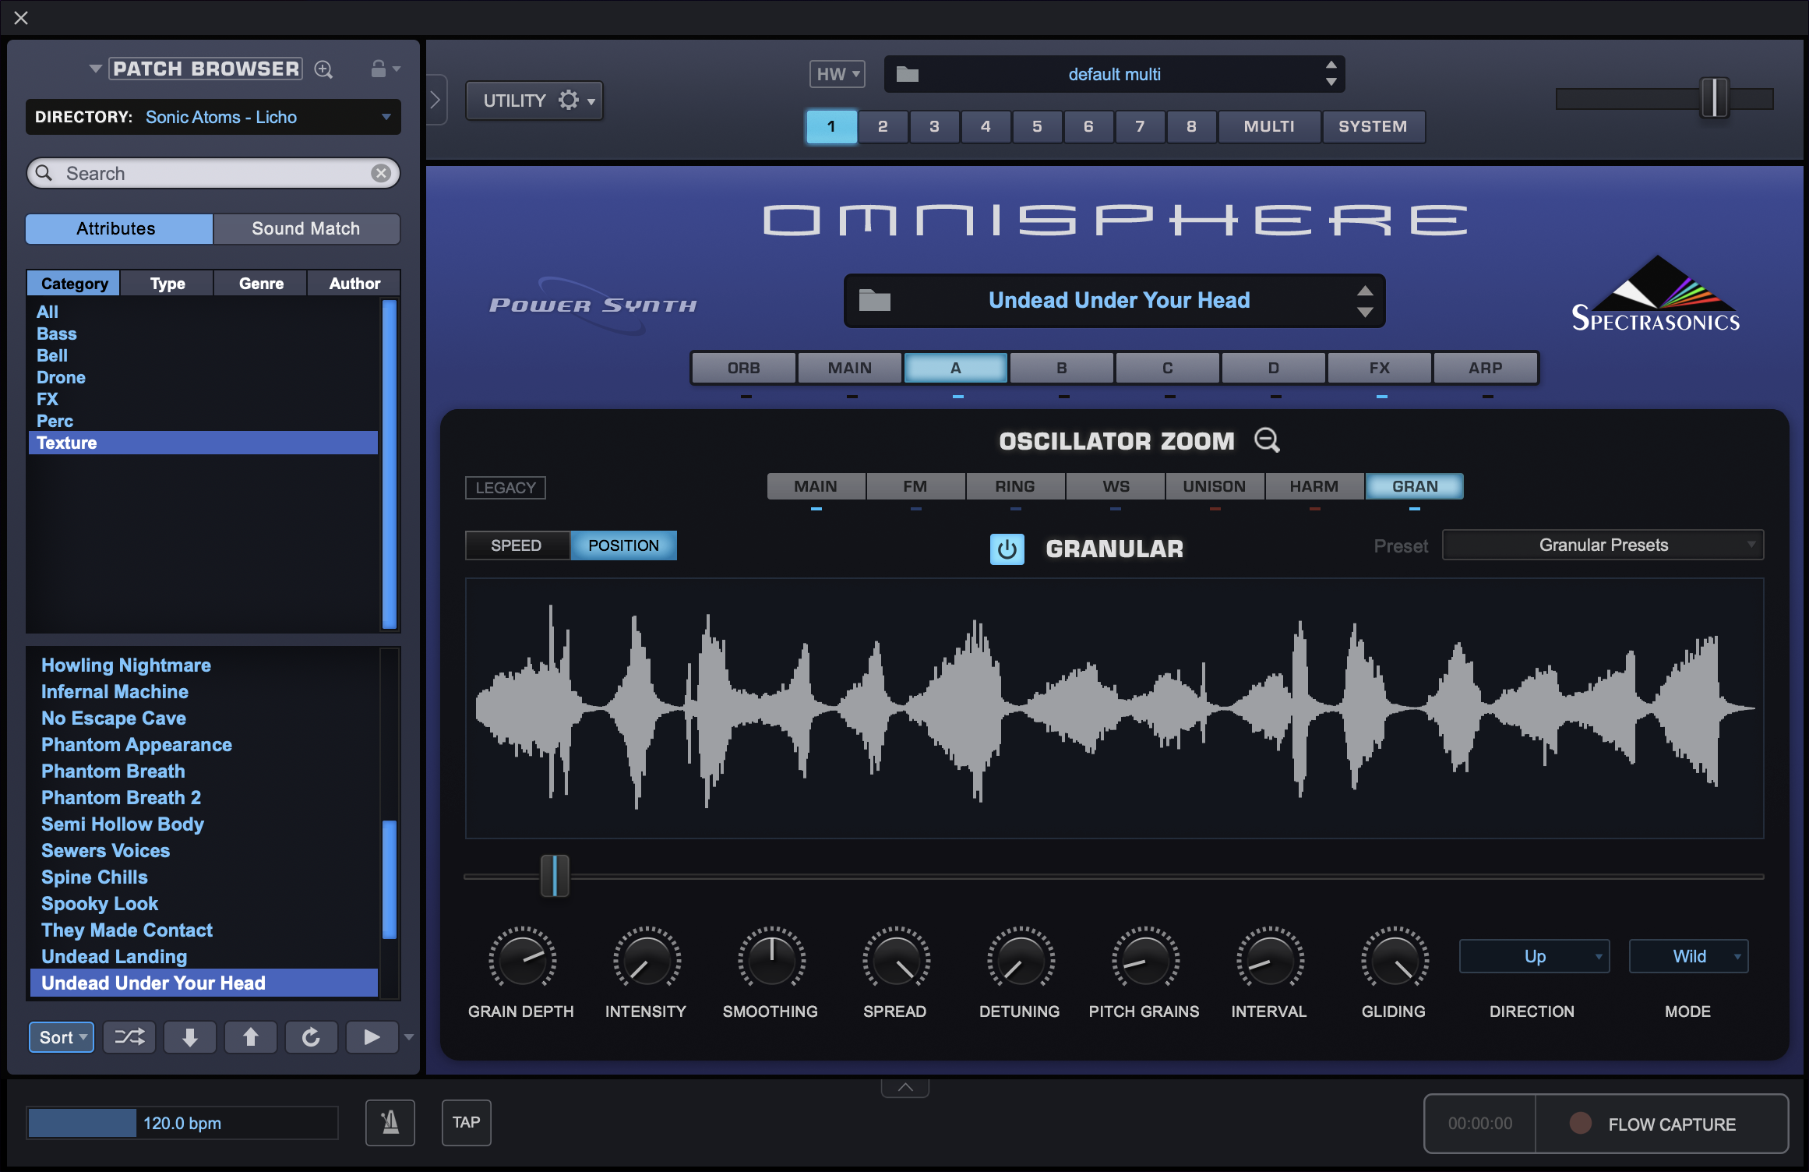This screenshot has width=1809, height=1172.
Task: Close Oscillator Zoom with the magnifier minus icon
Action: (x=1267, y=440)
